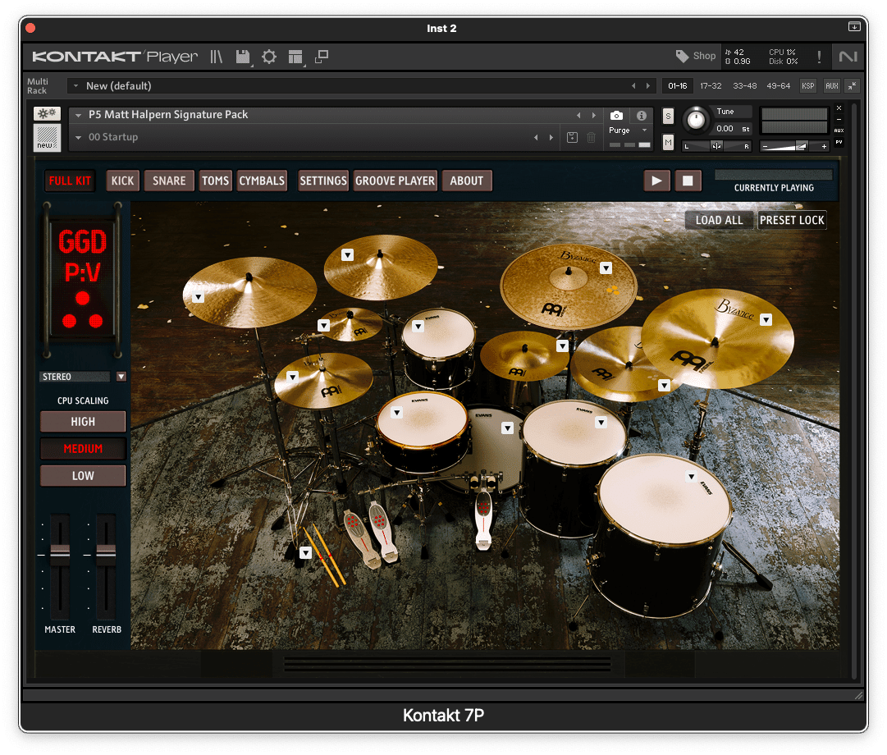Open the ABOUT tab

[x=467, y=181]
